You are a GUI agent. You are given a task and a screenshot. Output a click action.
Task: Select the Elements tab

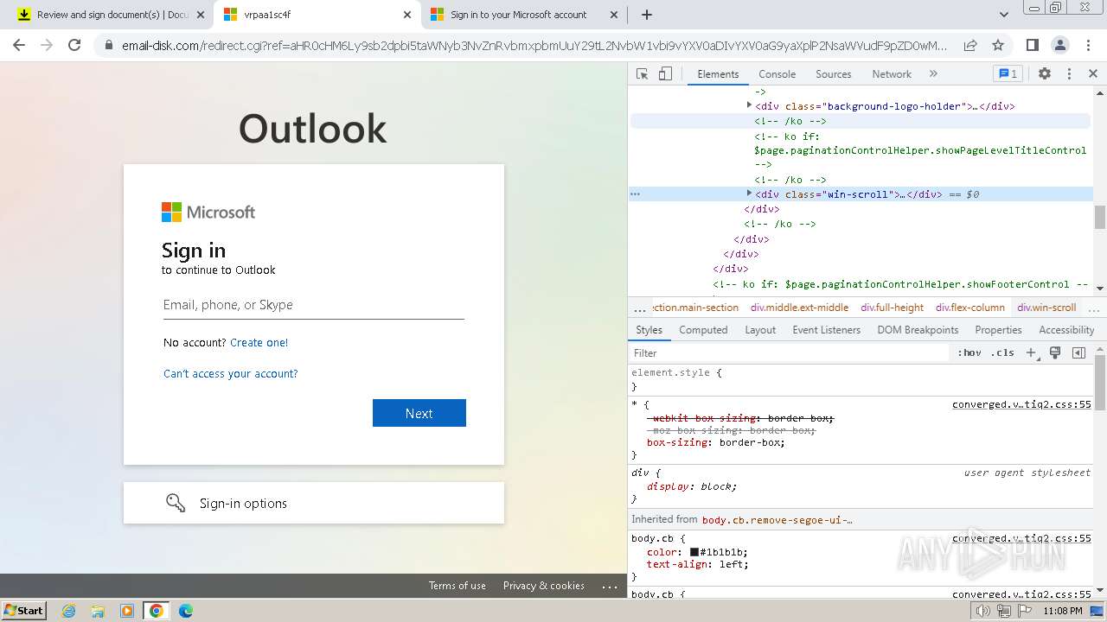point(718,74)
